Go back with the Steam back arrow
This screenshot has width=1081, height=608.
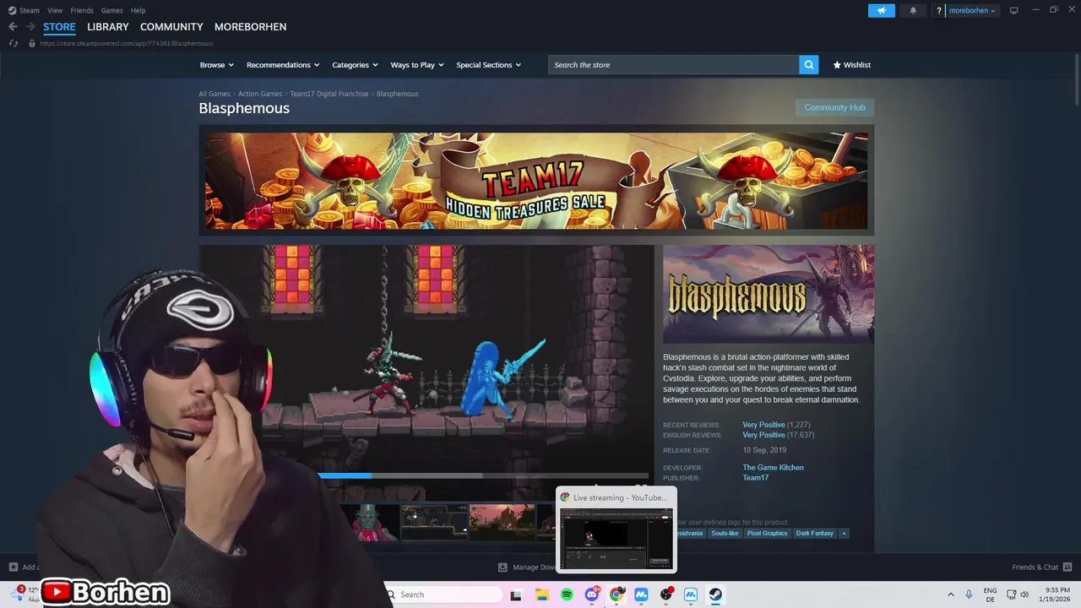tap(13, 27)
